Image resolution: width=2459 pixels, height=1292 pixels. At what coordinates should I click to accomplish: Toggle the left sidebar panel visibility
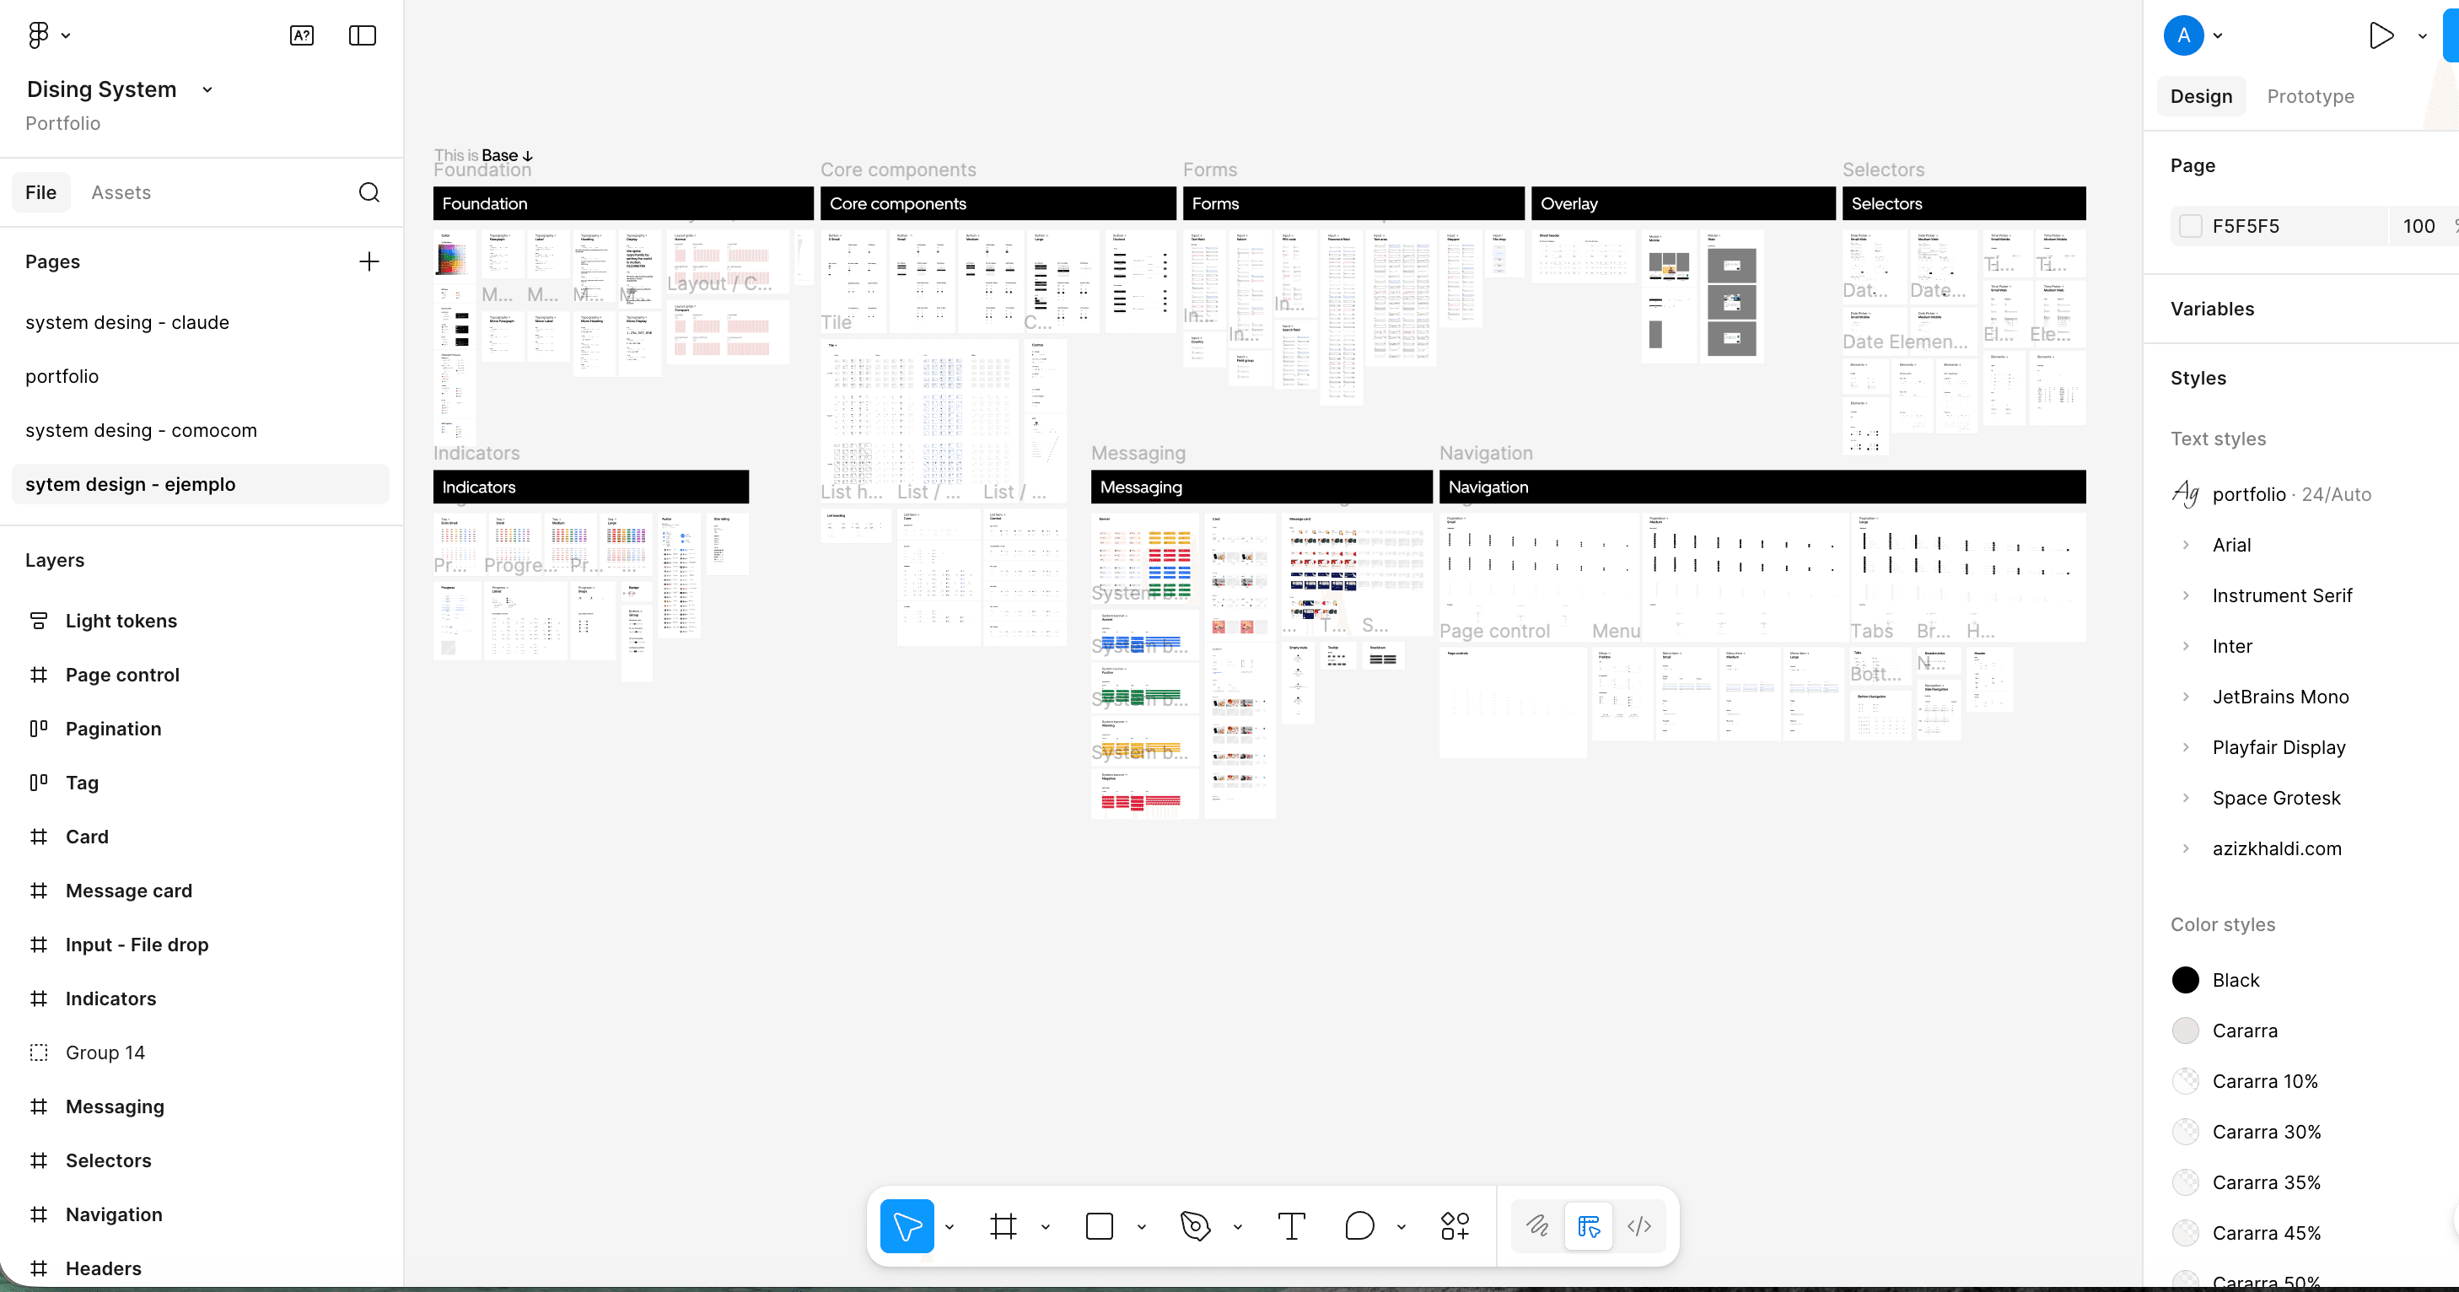point(362,35)
